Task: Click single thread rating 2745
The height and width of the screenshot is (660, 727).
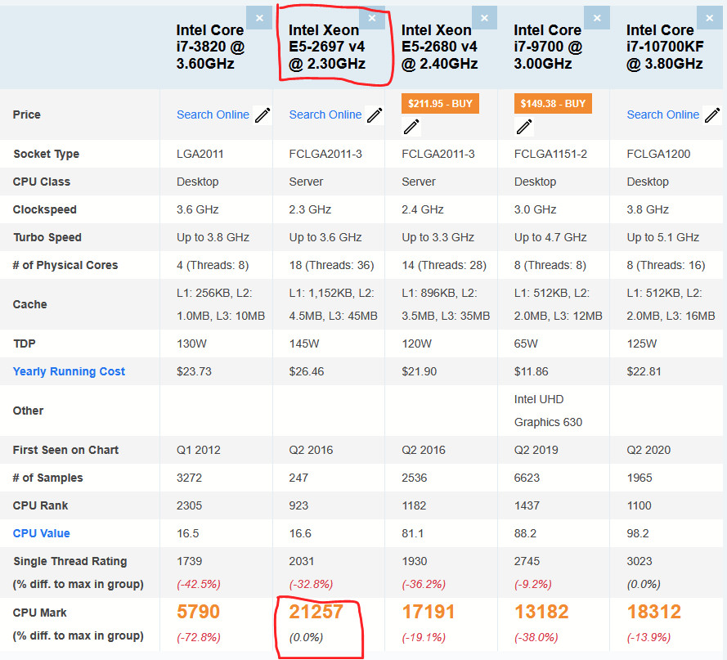Action: [527, 561]
